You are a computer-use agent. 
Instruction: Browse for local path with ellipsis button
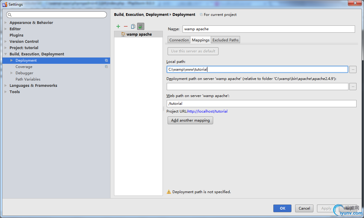pyautogui.click(x=353, y=69)
